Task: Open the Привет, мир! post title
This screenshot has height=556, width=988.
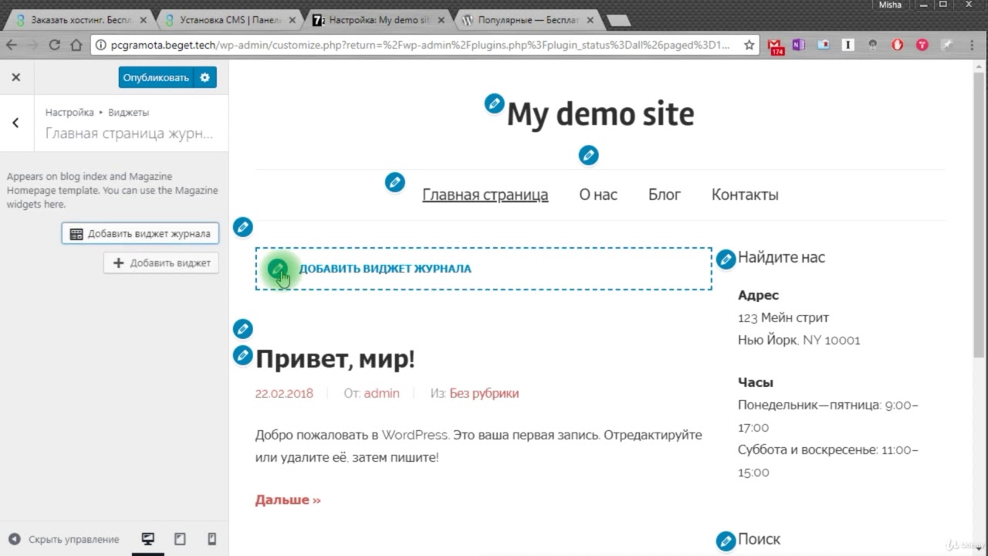Action: tap(335, 359)
